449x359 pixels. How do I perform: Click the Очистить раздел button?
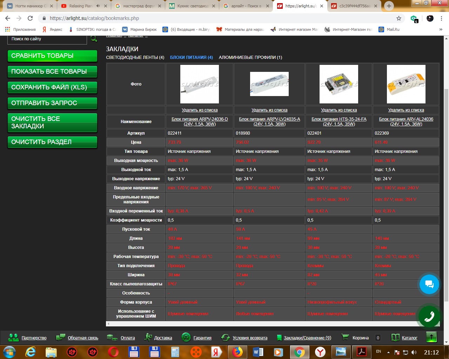(x=52, y=142)
